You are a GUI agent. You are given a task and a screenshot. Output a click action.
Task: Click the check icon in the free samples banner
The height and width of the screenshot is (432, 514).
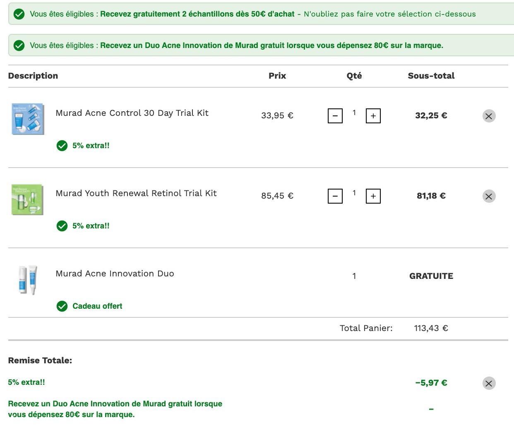pyautogui.click(x=19, y=14)
